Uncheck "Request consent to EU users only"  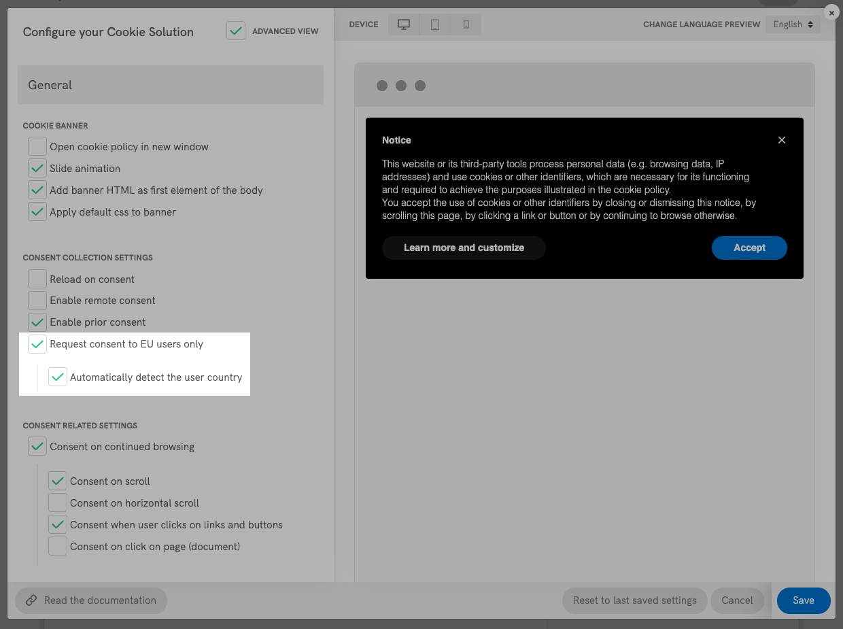pyautogui.click(x=37, y=344)
